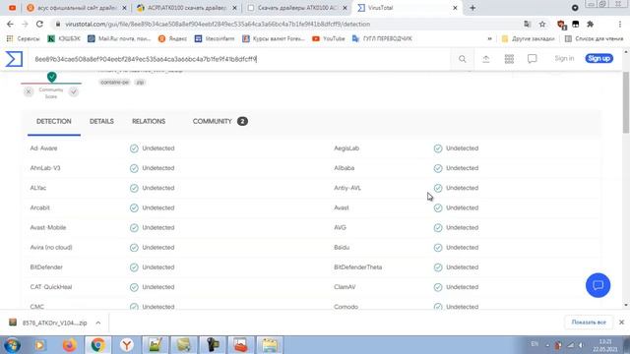The height and width of the screenshot is (354, 630).
Task: Bookmark page with star icon
Action: (x=542, y=24)
